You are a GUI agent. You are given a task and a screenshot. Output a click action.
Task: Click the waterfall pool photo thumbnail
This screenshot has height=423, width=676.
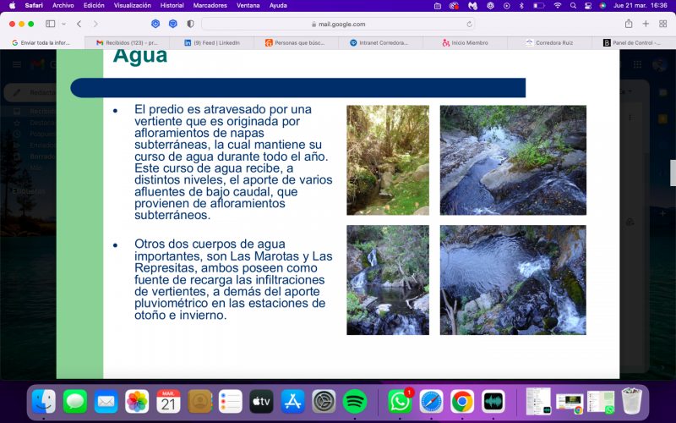click(x=388, y=280)
